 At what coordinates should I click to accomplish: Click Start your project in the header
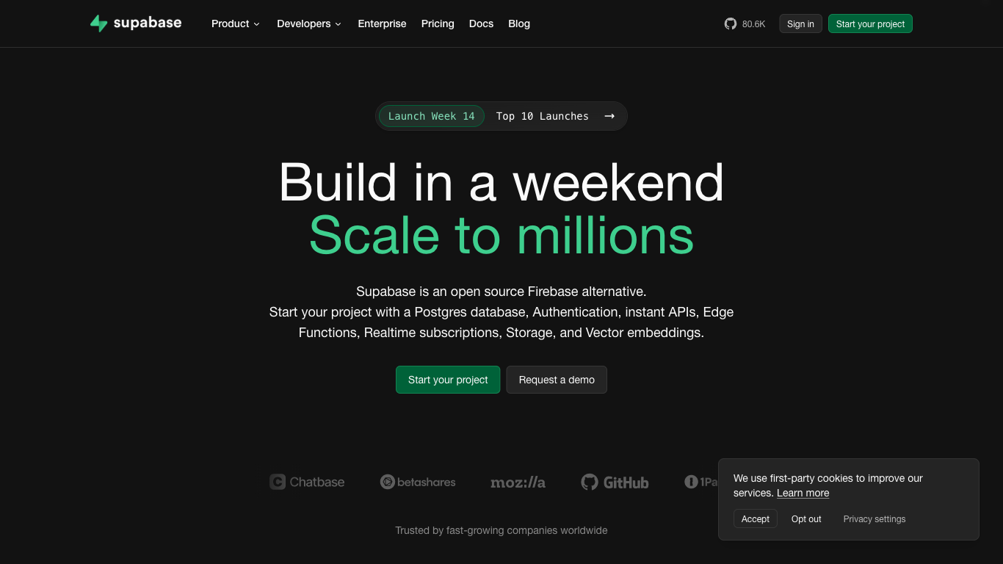pyautogui.click(x=870, y=23)
